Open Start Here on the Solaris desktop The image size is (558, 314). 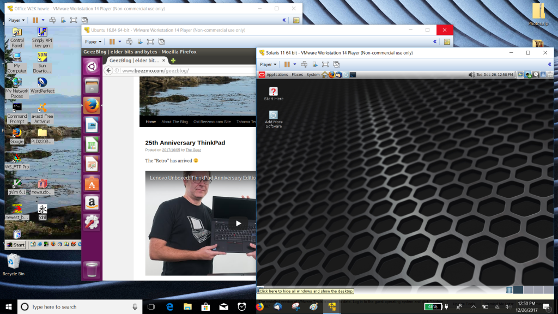click(x=274, y=94)
